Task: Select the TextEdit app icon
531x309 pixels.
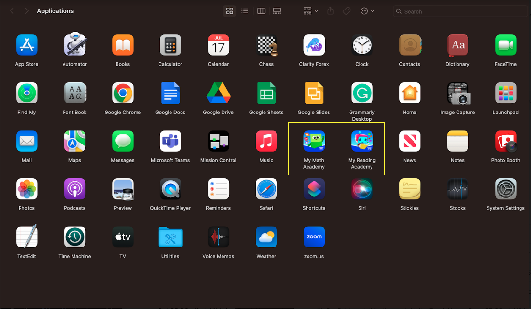Action: pyautogui.click(x=27, y=237)
